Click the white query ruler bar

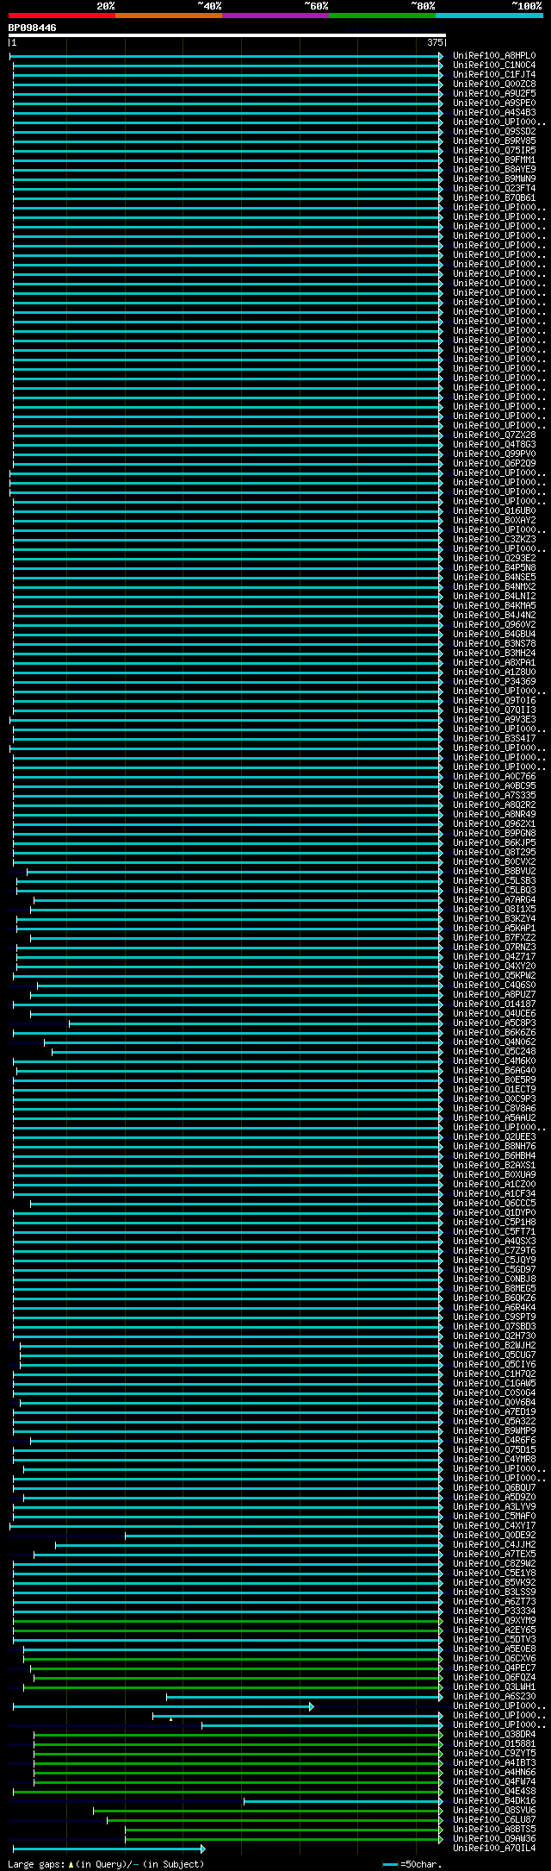tap(226, 35)
